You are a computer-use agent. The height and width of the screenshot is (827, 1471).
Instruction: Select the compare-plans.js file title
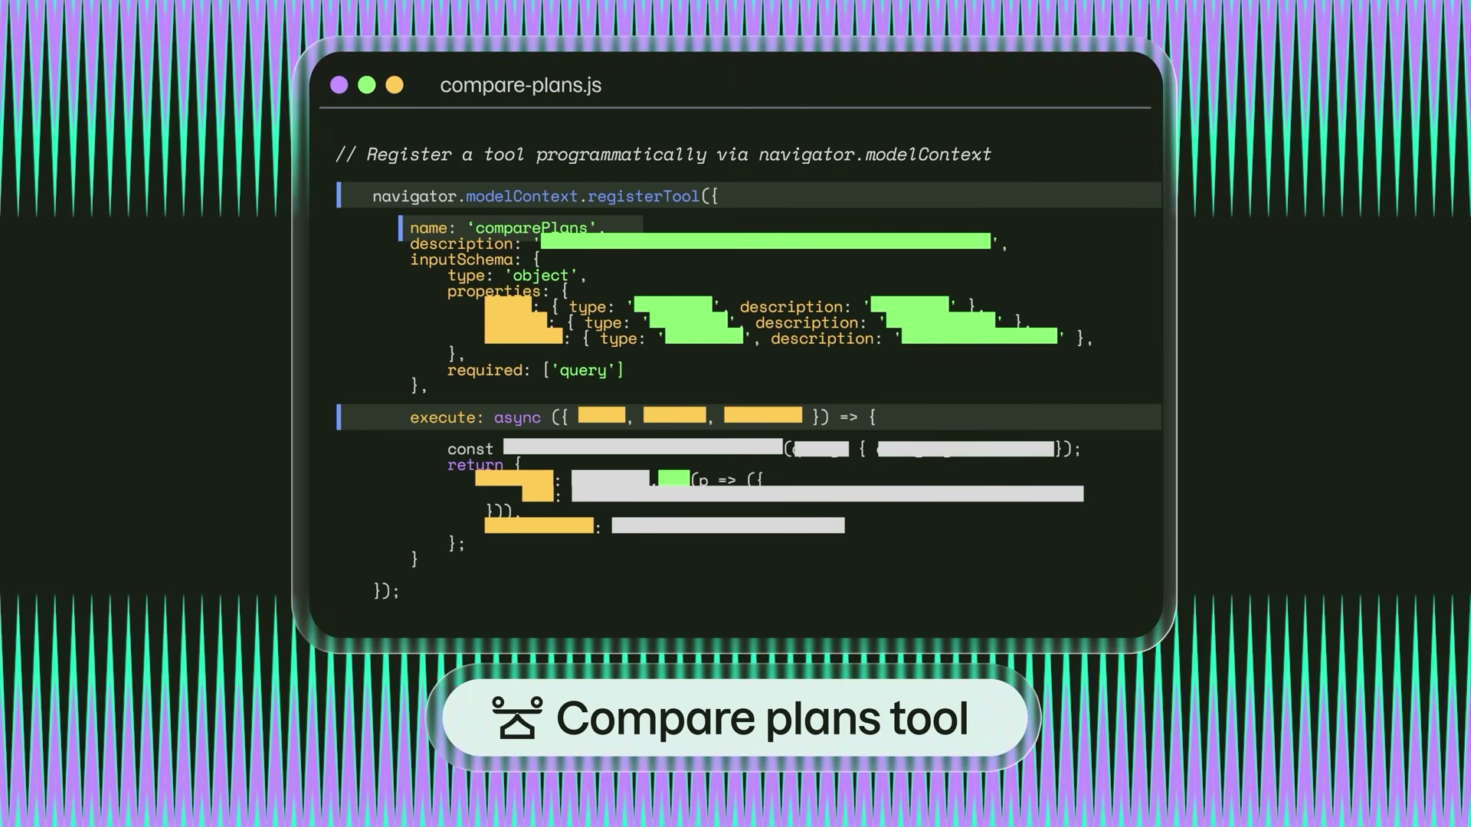click(521, 85)
